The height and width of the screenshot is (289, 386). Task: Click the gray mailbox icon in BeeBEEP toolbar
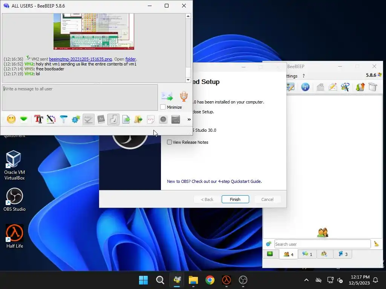point(320,87)
